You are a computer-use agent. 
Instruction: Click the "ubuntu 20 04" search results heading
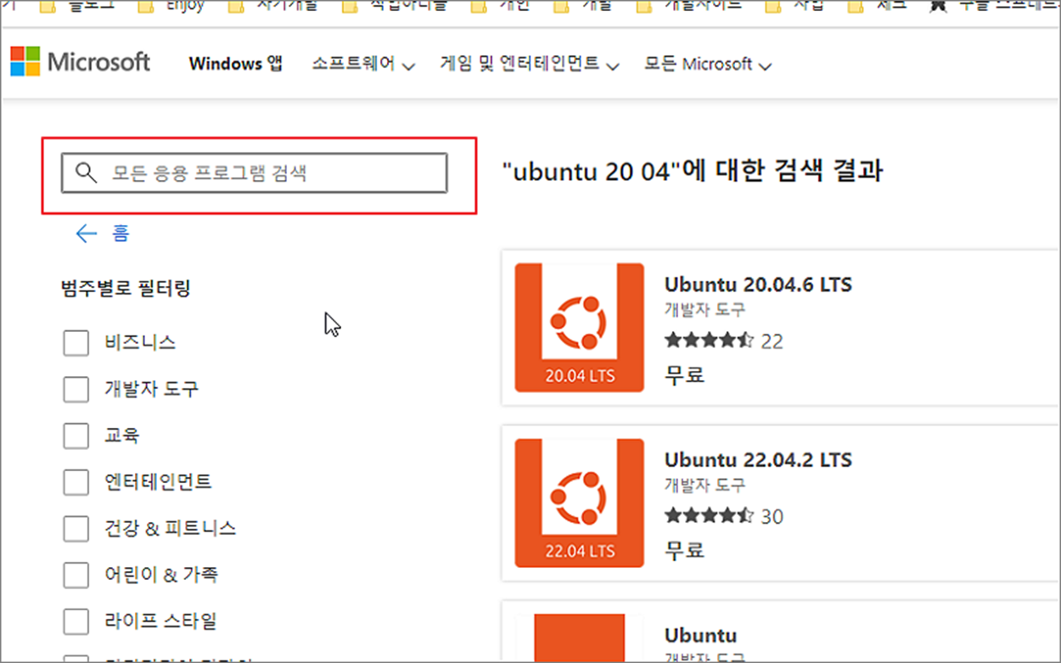click(x=693, y=171)
